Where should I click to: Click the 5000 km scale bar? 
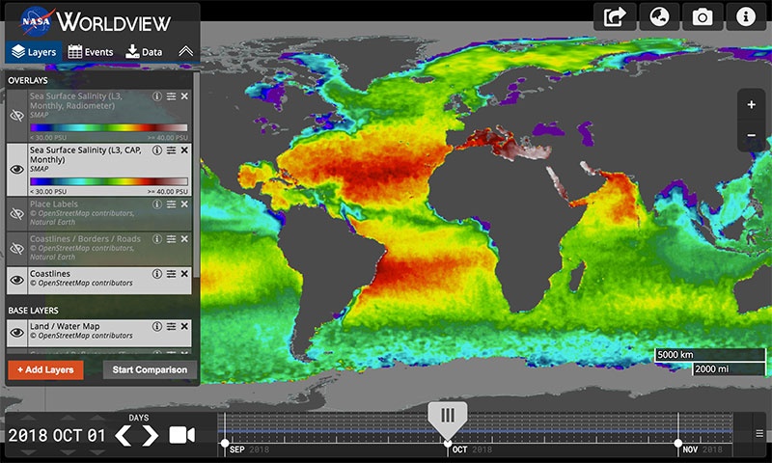[x=710, y=355]
